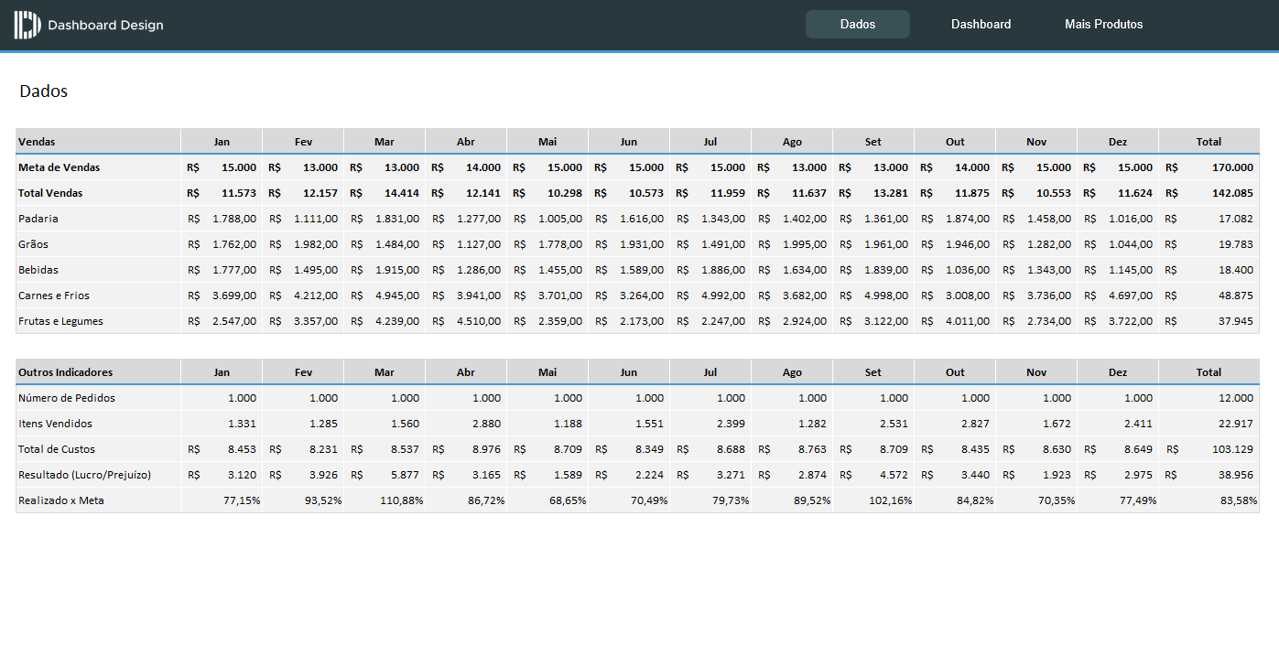Select the Dez column header in Outros Indicadores
Viewport: 1279px width, 645px height.
[x=1117, y=371]
